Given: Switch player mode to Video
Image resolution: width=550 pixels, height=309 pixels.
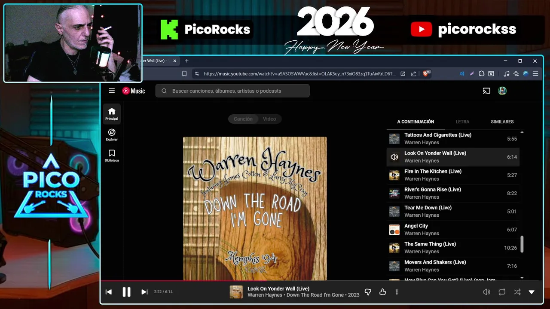Looking at the screenshot, I should (269, 119).
